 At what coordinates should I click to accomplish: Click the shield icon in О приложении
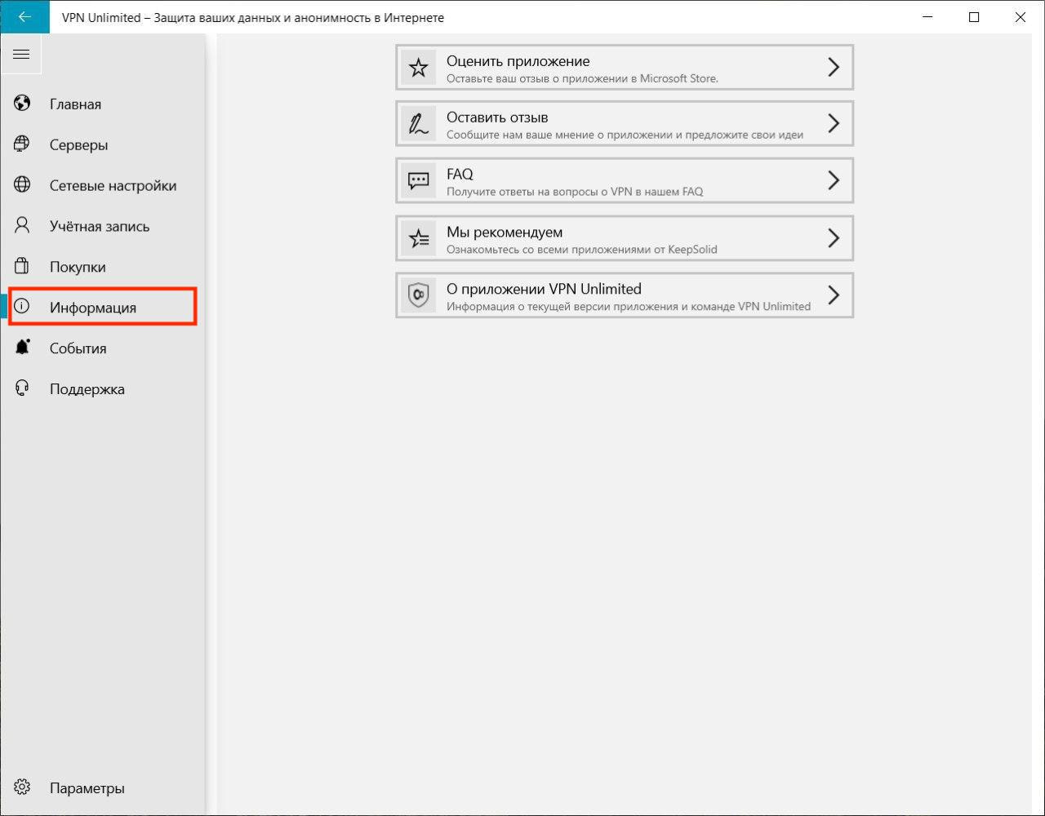(419, 295)
